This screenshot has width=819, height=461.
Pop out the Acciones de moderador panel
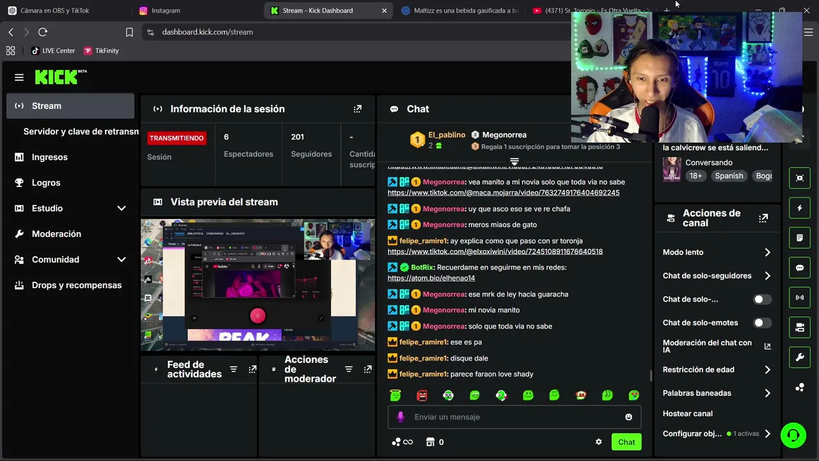click(368, 369)
